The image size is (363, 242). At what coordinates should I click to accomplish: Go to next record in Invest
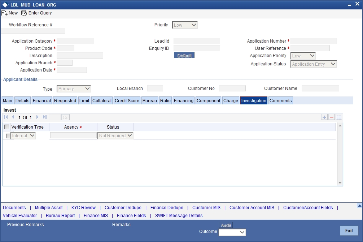point(37,117)
